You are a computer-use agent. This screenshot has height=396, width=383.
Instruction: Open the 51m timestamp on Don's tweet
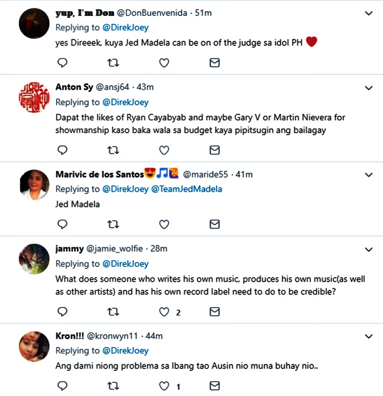coord(203,13)
